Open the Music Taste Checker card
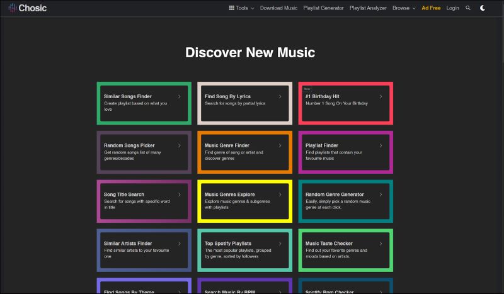This screenshot has width=504, height=294. pos(345,251)
